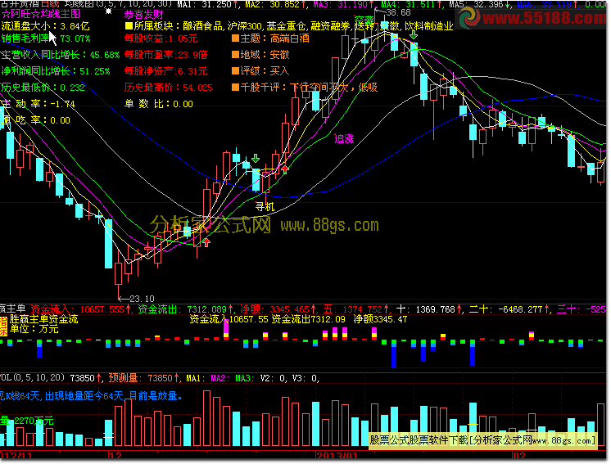Screen dimensions: 611x464
Task: Click MA3: 31.190 in the top header
Action: tap(344, 4)
